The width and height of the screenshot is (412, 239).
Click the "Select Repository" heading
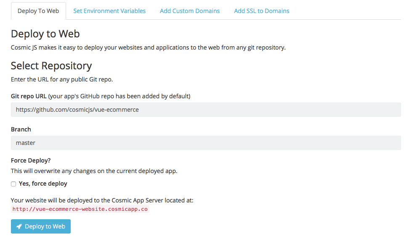(x=51, y=66)
